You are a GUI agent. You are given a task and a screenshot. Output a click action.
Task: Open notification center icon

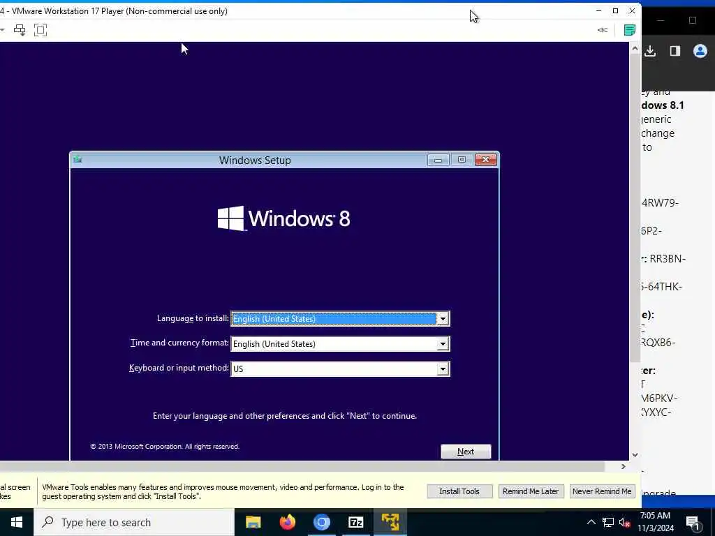pyautogui.click(x=693, y=523)
